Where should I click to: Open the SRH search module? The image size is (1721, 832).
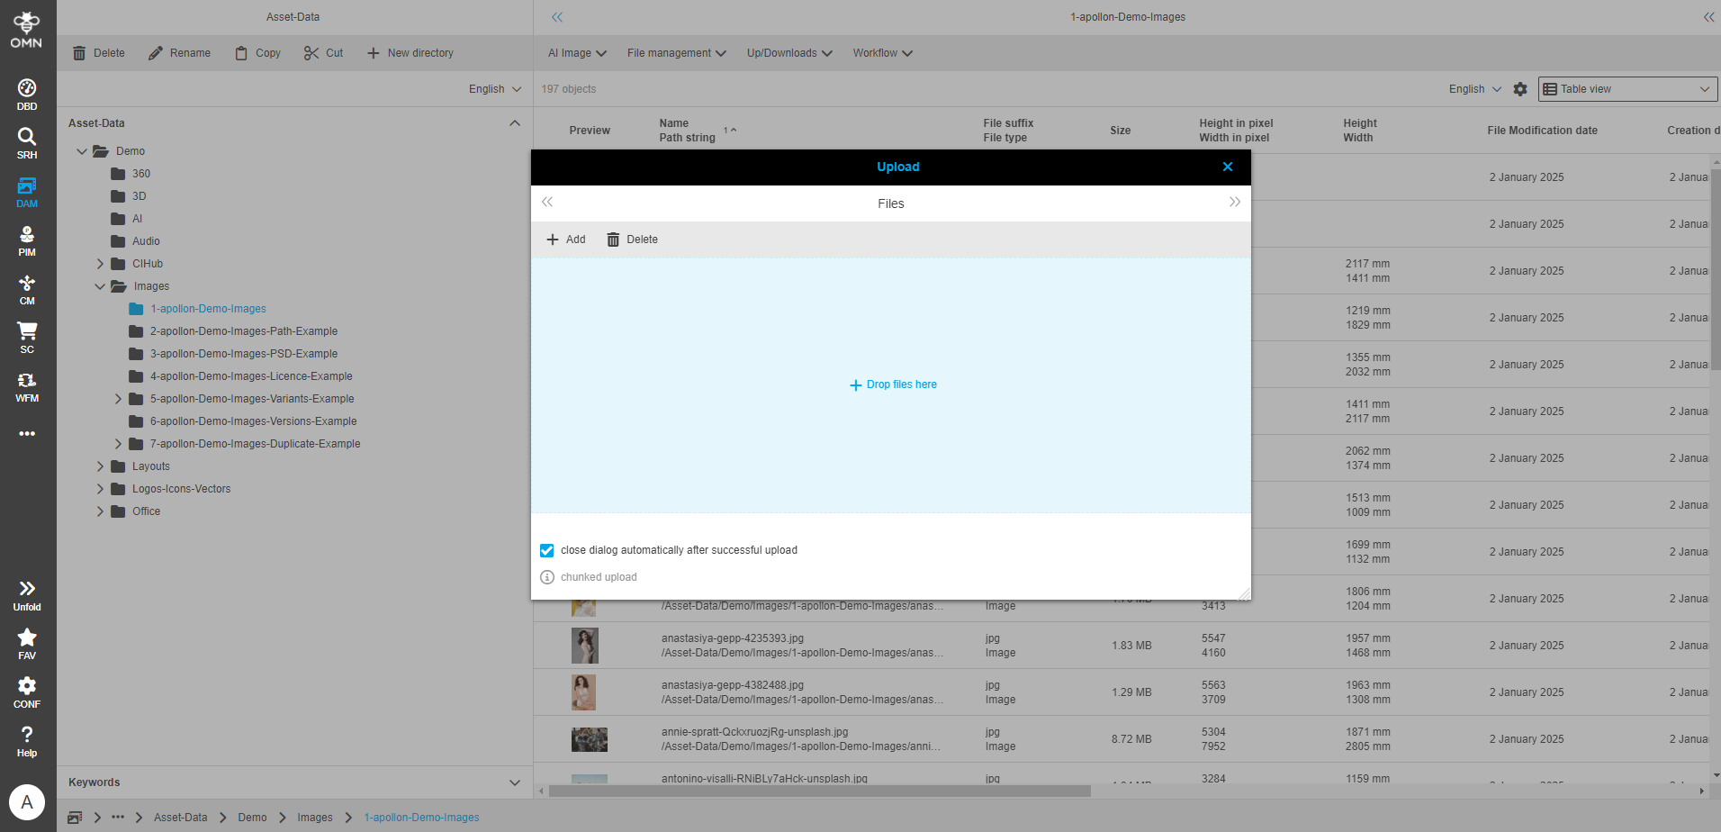26,141
